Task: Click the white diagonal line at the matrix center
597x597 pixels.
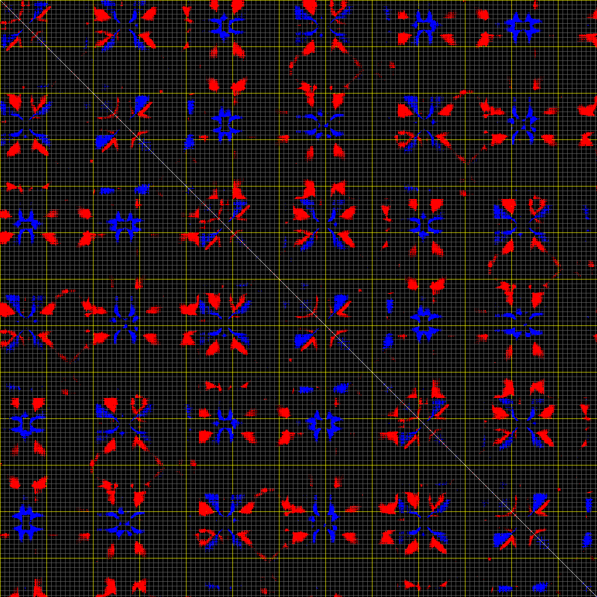Action: 298,298
